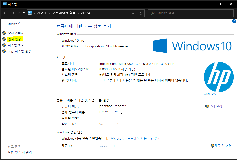Open 고급 시스템 설정 link
The height and width of the screenshot is (160, 237).
[x=19, y=51]
